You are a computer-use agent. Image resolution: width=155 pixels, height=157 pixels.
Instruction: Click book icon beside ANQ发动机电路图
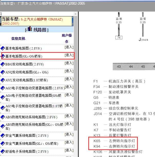click(3, 72)
